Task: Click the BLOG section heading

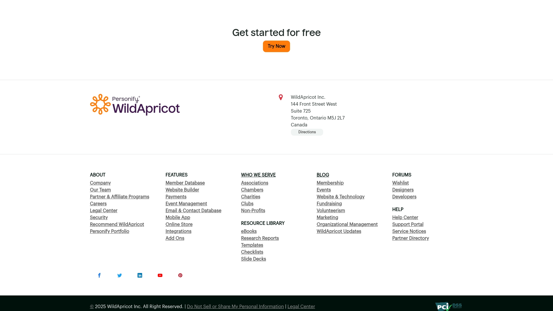Action: click(x=323, y=175)
